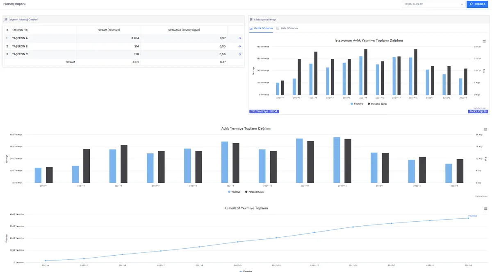Image resolution: width=492 pixels, height=272 pixels.
Task: Open the TAŞERON C detail arrow
Action: coord(239,54)
